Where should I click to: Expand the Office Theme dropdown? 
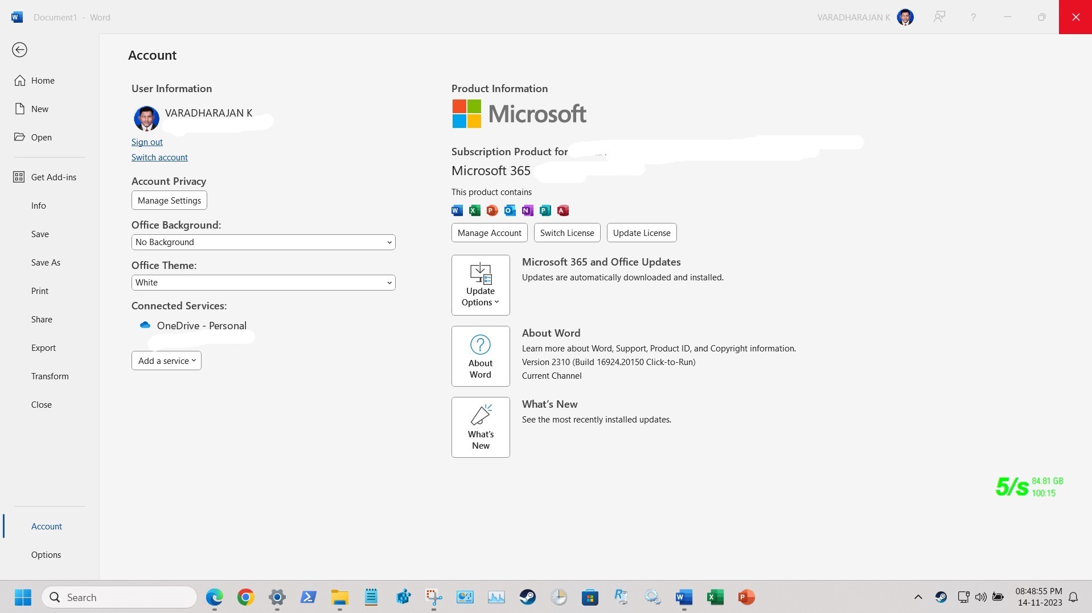263,283
